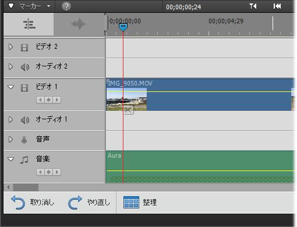Go to previous keyframe on 音楽 track
297x227 pixels.
click(40, 172)
